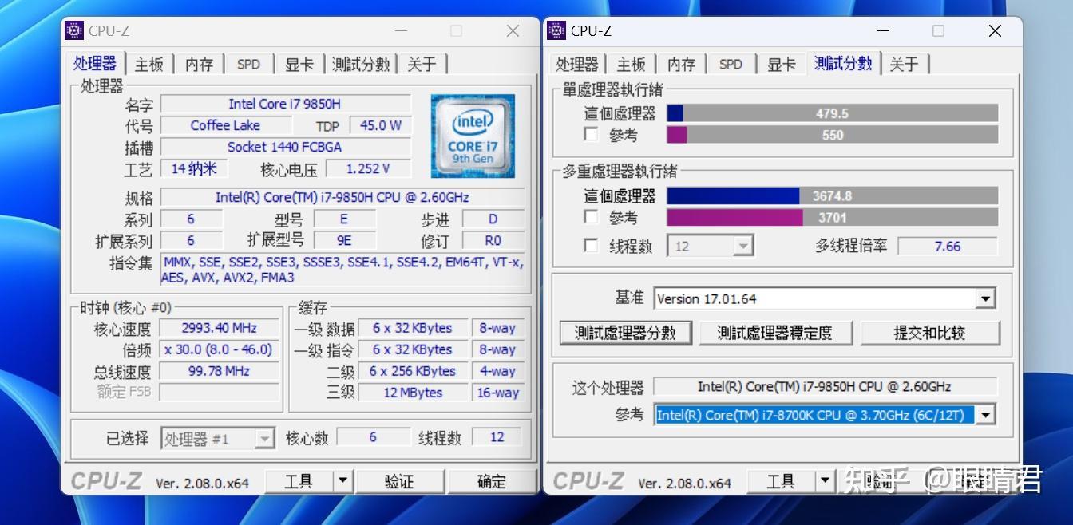Screen dimensions: 1073x525
Task: Click CPU-Z app icon in left window title bar
Action: 74,31
